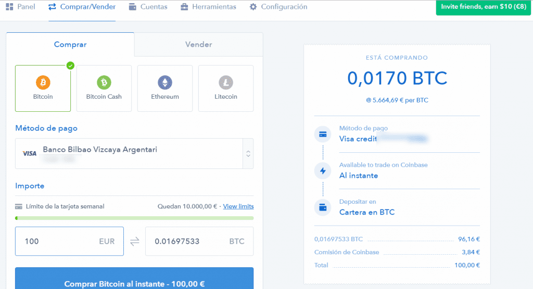Viewport: 533px width, 289px height.
Task: Click the payment method up-down arrows
Action: (x=248, y=153)
